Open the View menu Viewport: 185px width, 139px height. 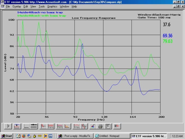pyautogui.click(x=33, y=6)
